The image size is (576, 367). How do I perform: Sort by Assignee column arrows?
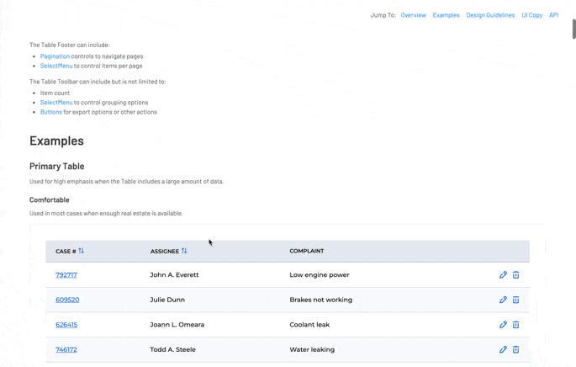point(184,251)
